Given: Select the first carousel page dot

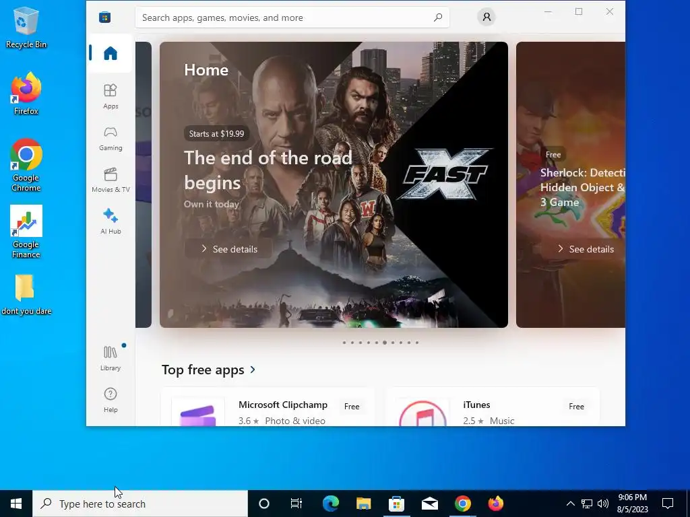Looking at the screenshot, I should tap(344, 343).
